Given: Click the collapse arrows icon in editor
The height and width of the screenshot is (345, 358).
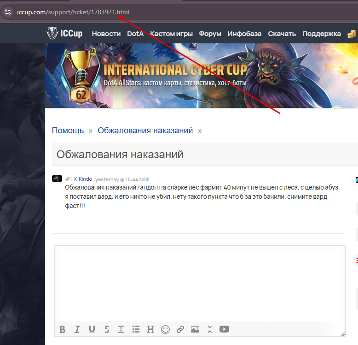Looking at the screenshot, I should [209, 329].
